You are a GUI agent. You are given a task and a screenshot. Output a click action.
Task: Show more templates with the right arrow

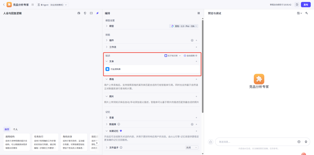[x=97, y=143]
